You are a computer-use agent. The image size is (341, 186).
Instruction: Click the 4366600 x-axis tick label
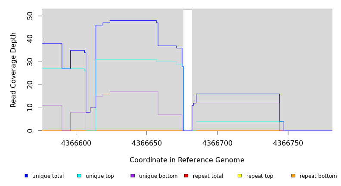76,143
